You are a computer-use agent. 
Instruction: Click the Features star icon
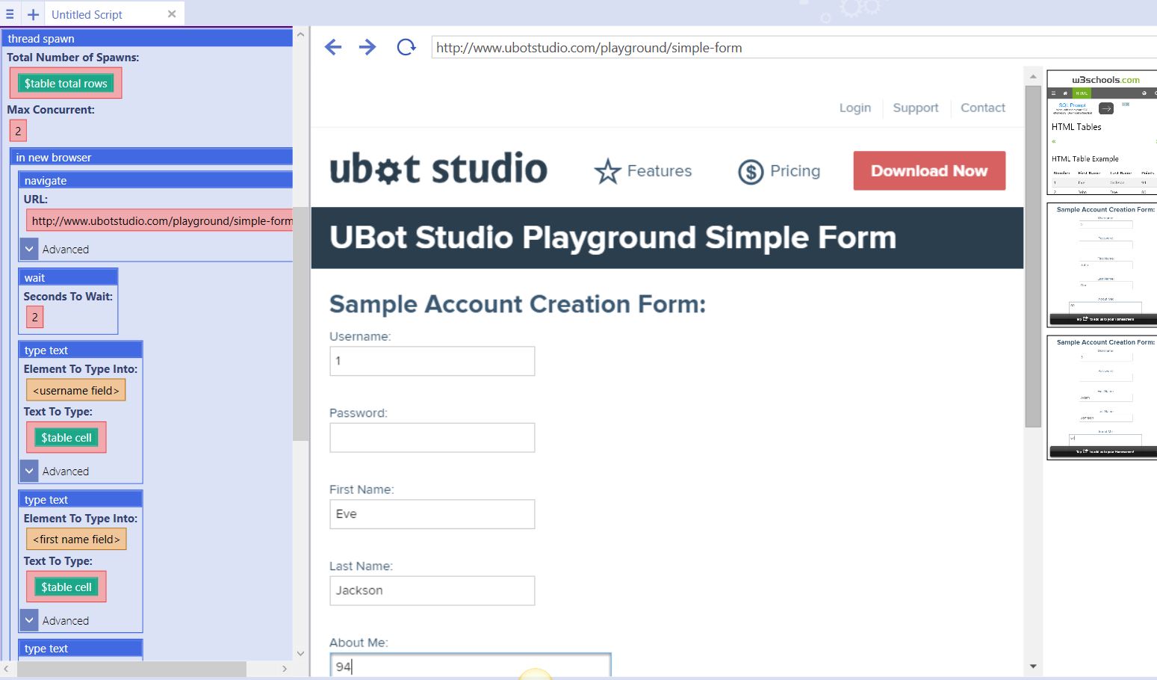click(607, 171)
